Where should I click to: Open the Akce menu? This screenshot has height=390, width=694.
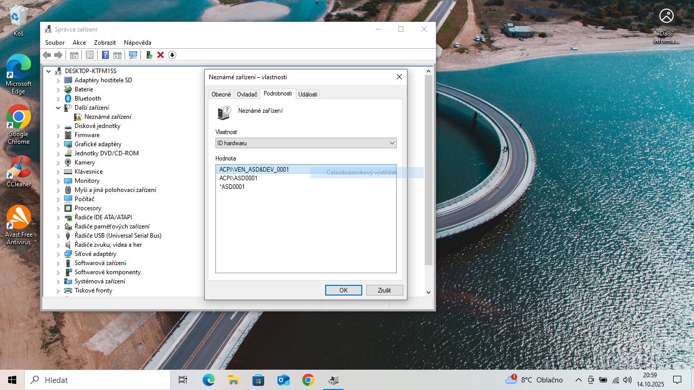(79, 43)
